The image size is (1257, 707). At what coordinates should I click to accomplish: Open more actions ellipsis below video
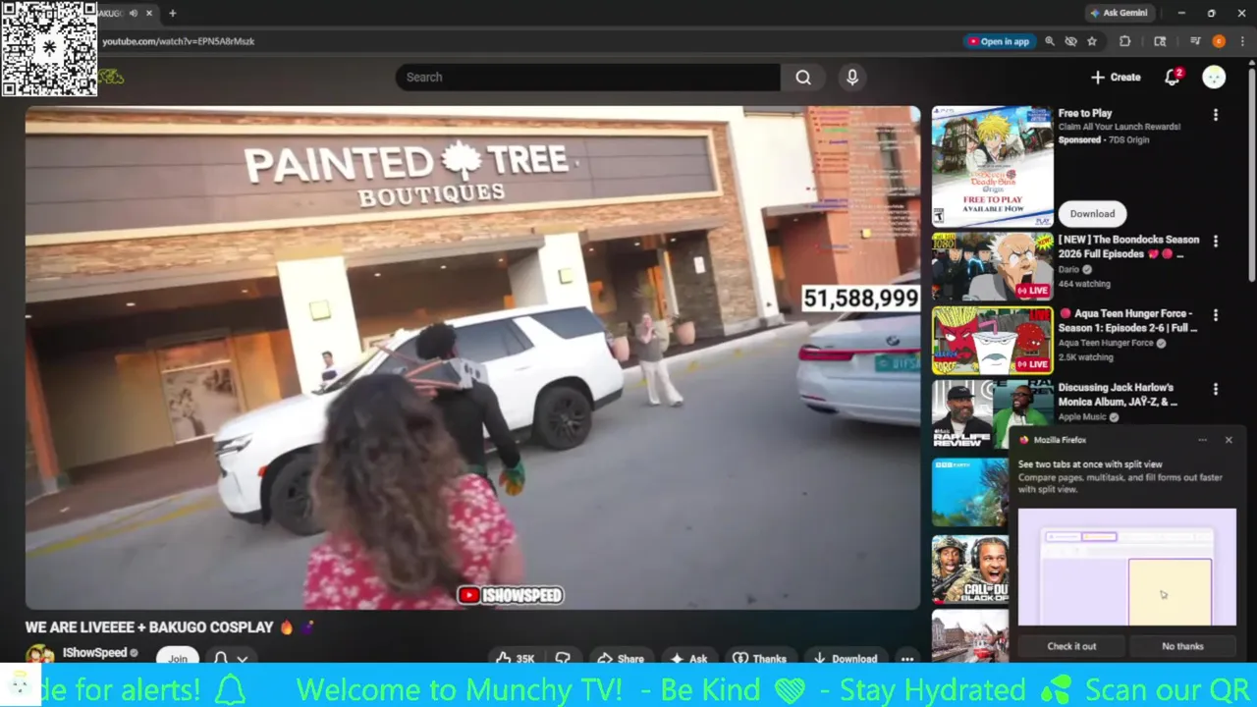tap(907, 658)
